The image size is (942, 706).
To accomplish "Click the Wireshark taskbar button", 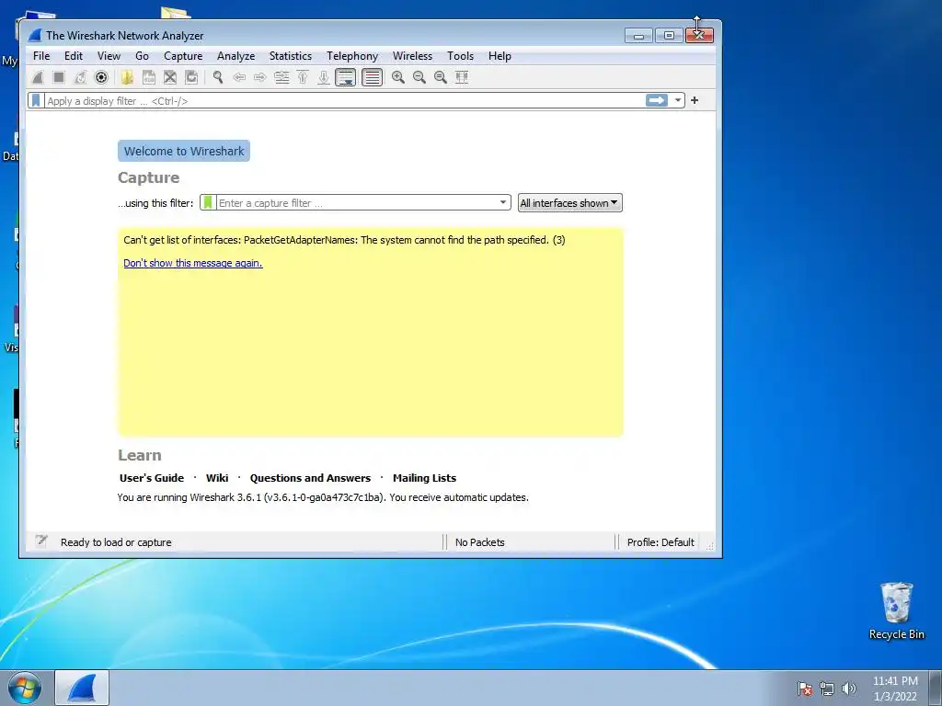I will click(82, 688).
